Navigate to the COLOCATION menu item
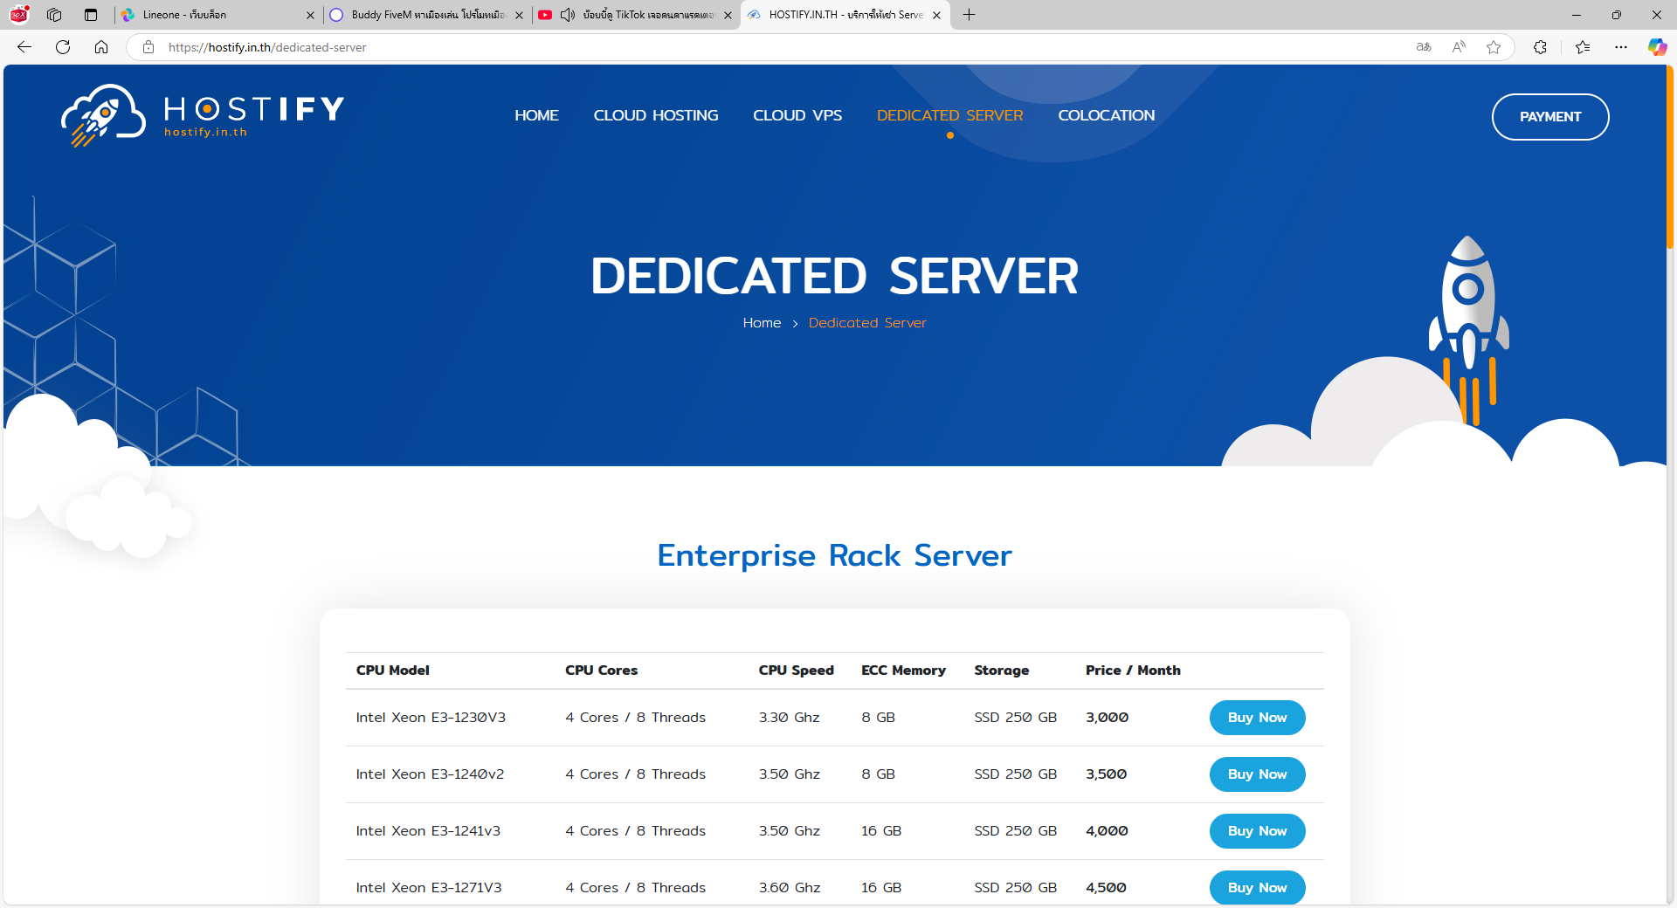The image size is (1677, 908). click(x=1106, y=115)
